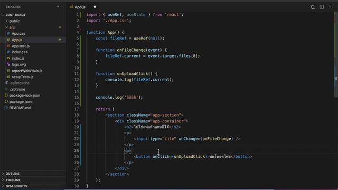Click the input type="file" attribute text
The height and width of the screenshot is (190, 338).
(x=163, y=139)
